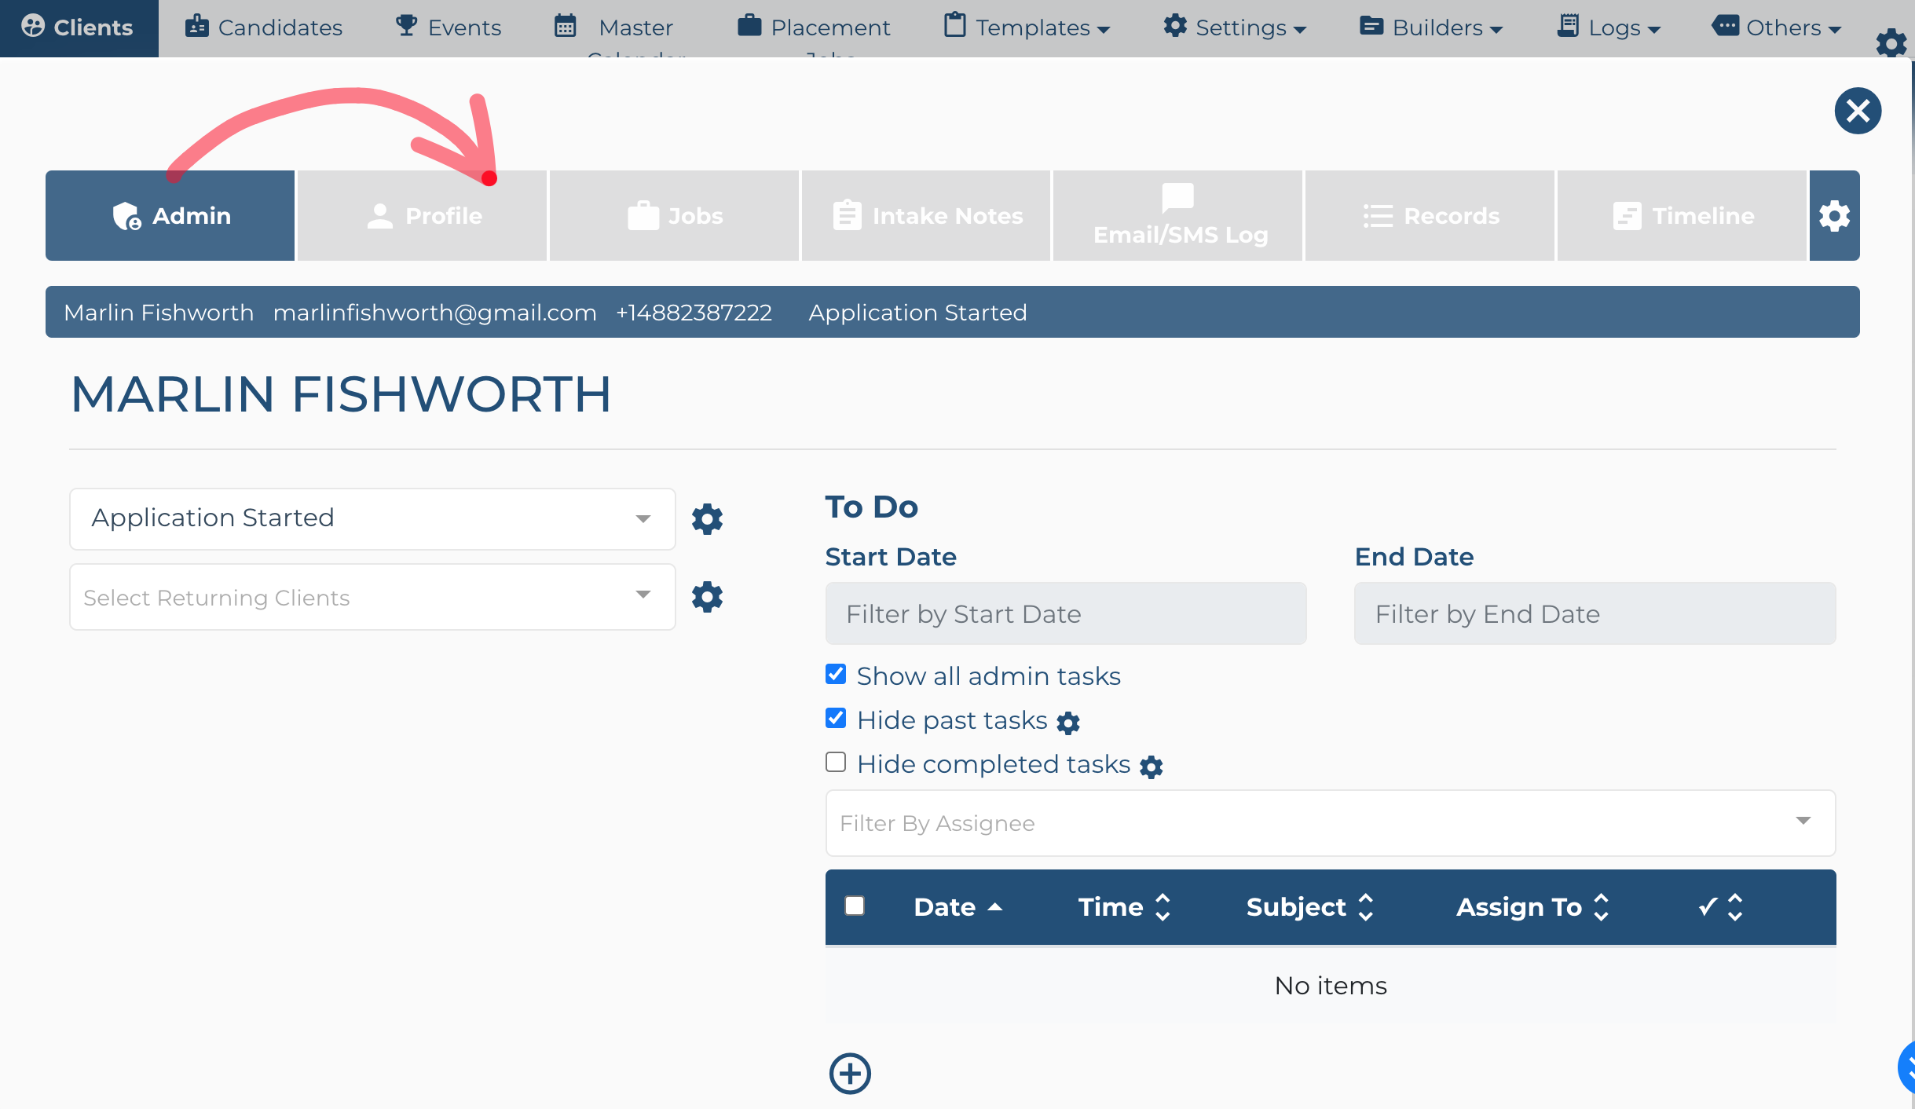The image size is (1915, 1109).
Task: Sort tasks by the checkmark completion column
Action: coord(1721,907)
